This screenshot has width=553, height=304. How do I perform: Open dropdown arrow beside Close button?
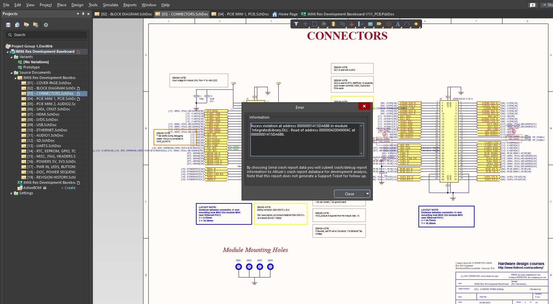point(368,194)
